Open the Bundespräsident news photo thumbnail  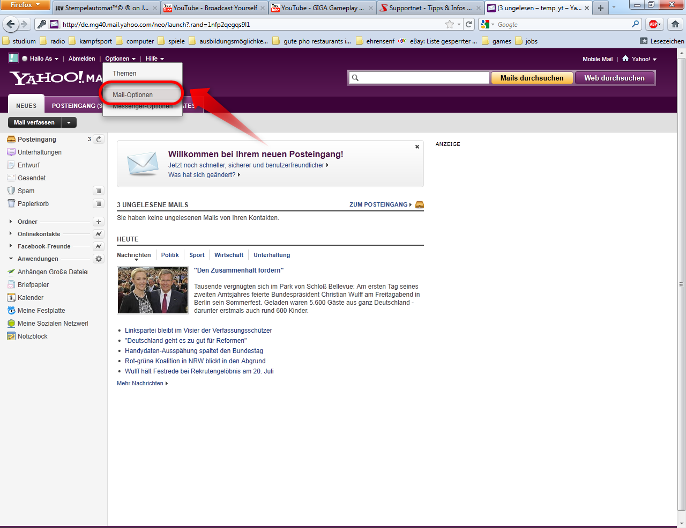point(153,290)
